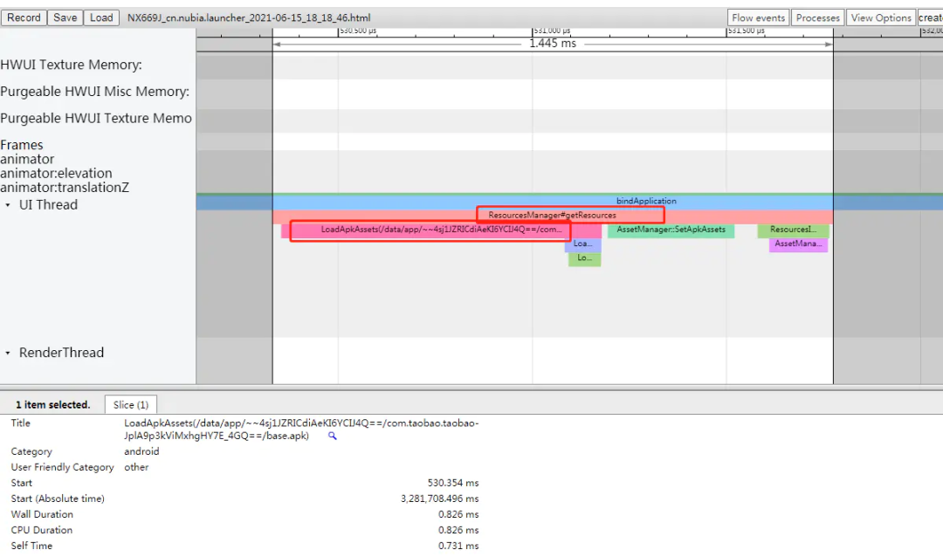Click the trace file name in toolbar
943x557 pixels.
click(x=249, y=18)
